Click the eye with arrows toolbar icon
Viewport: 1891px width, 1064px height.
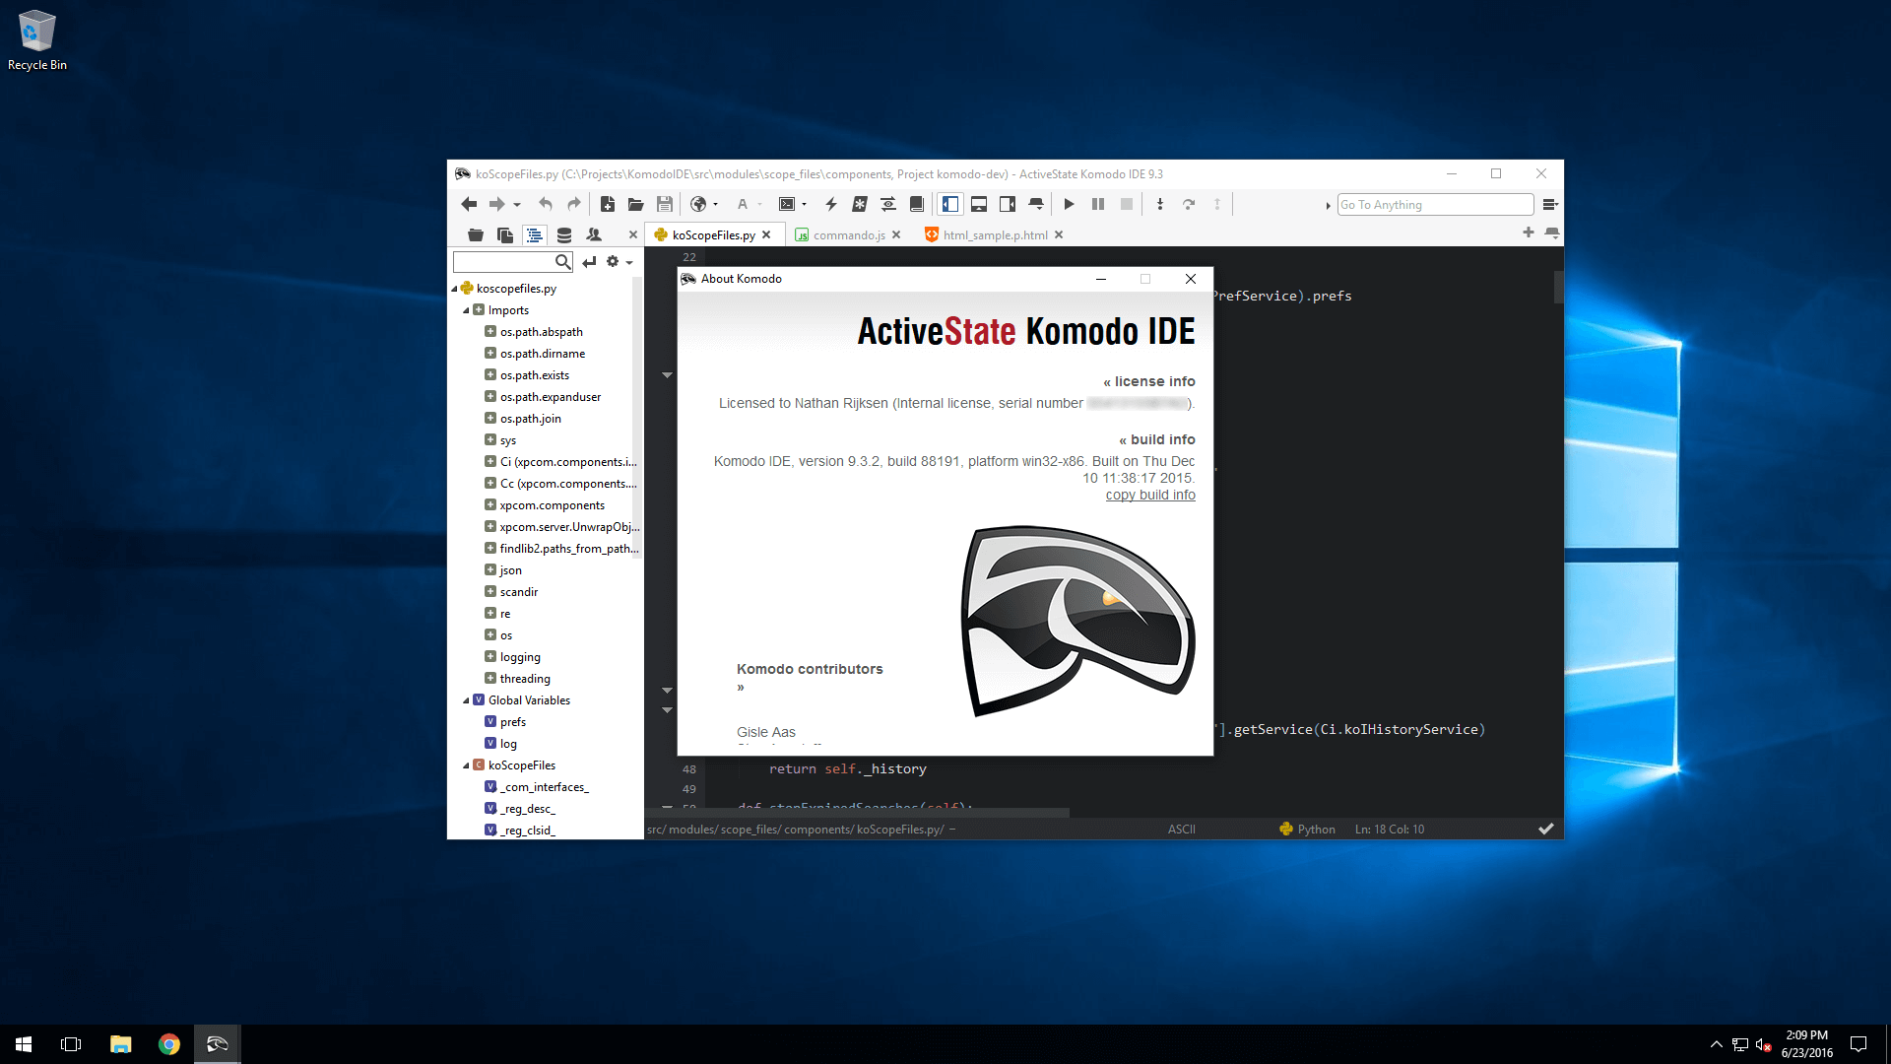click(888, 204)
